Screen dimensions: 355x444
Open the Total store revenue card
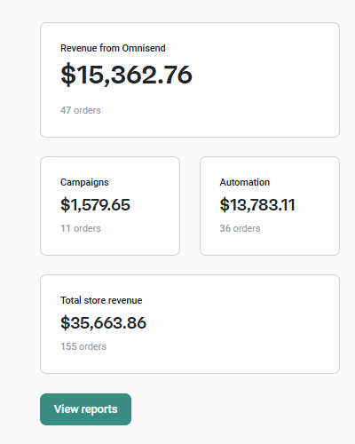[190, 324]
